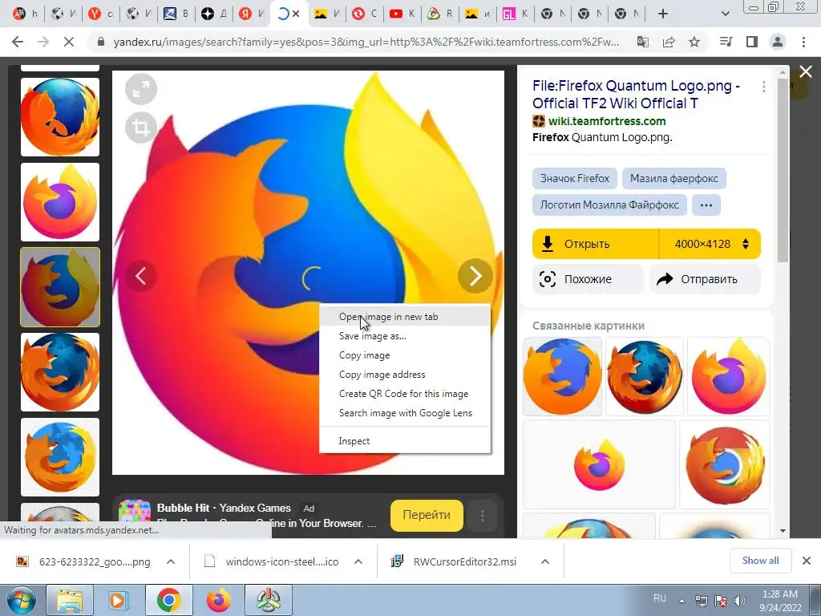This screenshot has width=821, height=616.
Task: Click the Похожие similar images button
Action: 588,279
